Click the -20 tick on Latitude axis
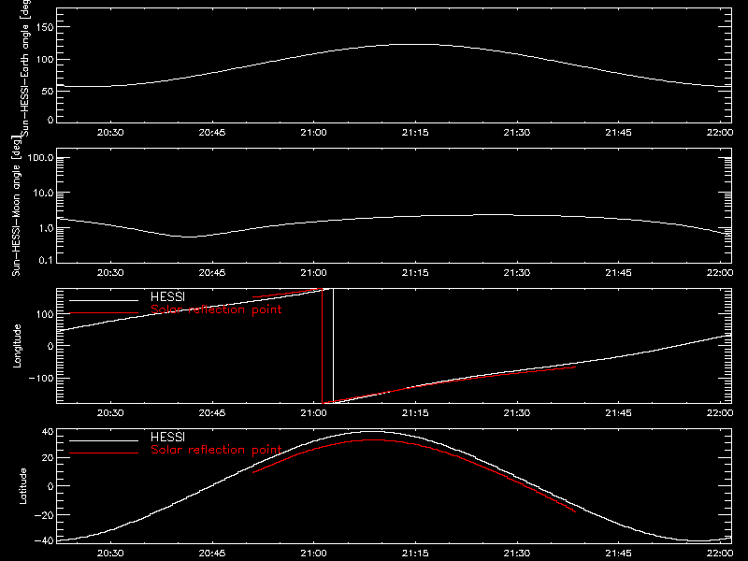Viewport: 748px width, 561px height. (44, 515)
